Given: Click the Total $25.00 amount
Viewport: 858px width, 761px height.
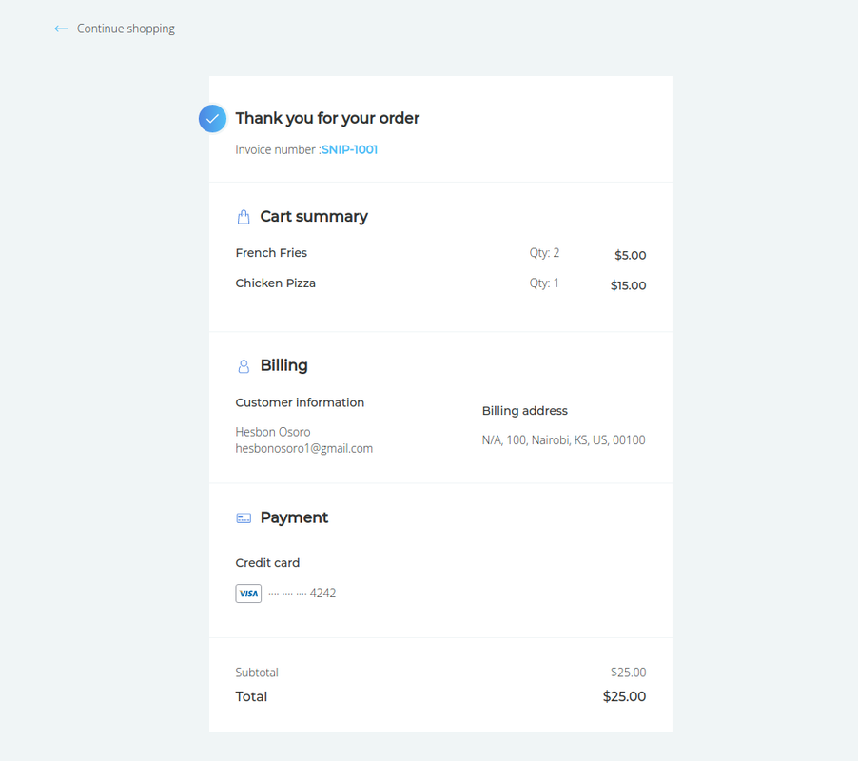Looking at the screenshot, I should (x=624, y=696).
